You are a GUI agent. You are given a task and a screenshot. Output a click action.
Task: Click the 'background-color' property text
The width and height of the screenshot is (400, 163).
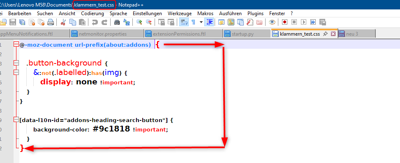click(x=60, y=130)
